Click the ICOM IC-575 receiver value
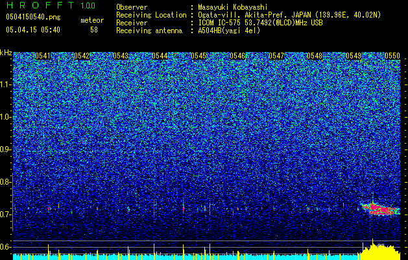This screenshot has height=260, width=408. pos(260,23)
